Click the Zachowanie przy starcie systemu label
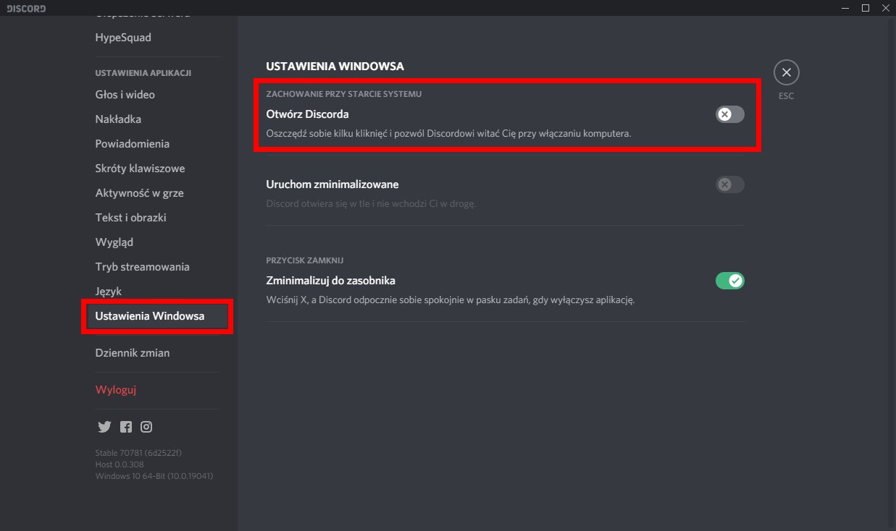 coord(344,94)
